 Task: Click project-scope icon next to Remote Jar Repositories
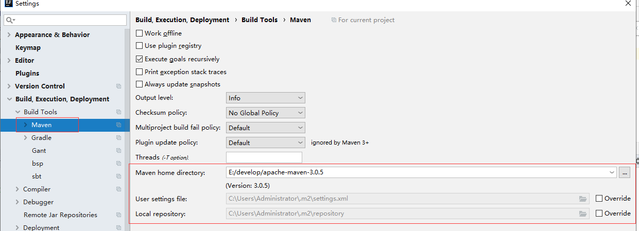click(118, 215)
